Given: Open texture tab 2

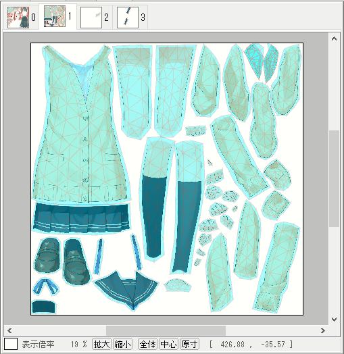Looking at the screenshot, I should pos(95,18).
